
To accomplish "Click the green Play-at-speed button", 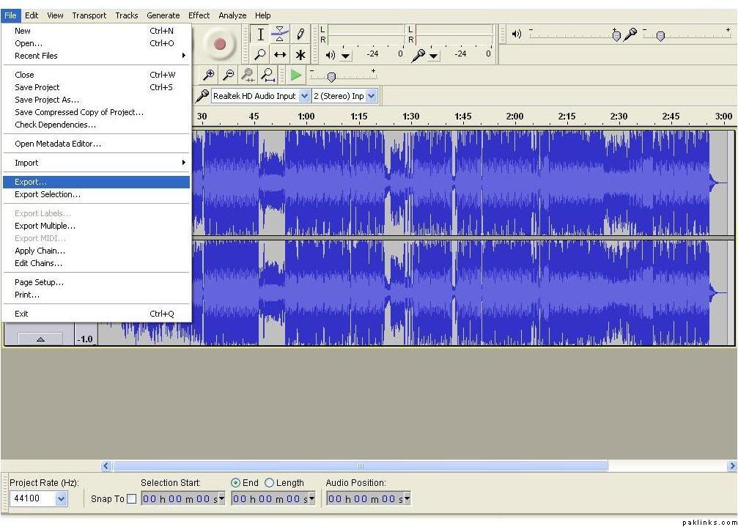I will pos(295,75).
